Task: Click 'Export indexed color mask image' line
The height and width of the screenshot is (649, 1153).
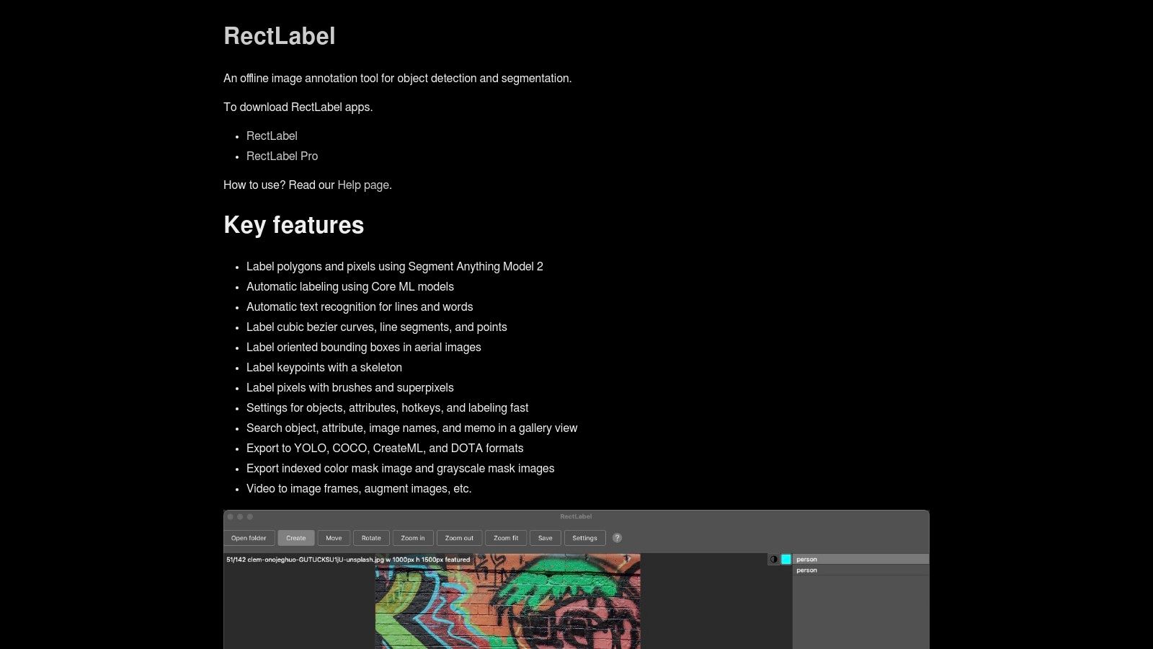Action: pyautogui.click(x=401, y=468)
